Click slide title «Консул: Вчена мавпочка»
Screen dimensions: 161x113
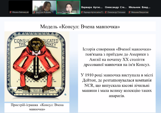click(x=80, y=27)
